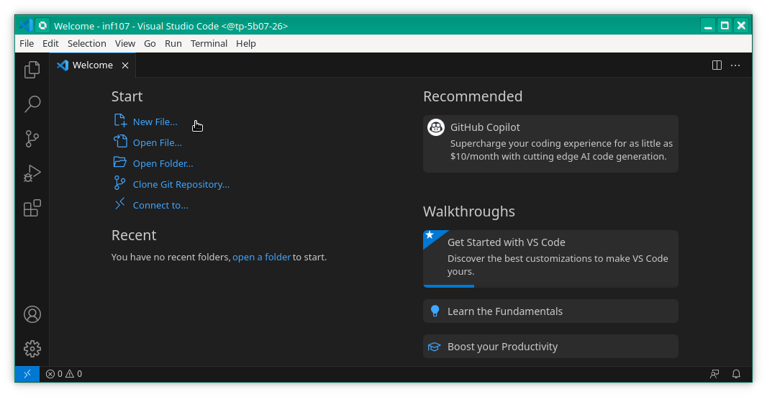The width and height of the screenshot is (767, 397).
Task: Click the Connect to... link
Action: 160,206
